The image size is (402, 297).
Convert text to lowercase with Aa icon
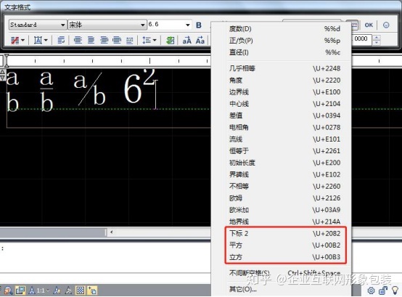coord(200,40)
